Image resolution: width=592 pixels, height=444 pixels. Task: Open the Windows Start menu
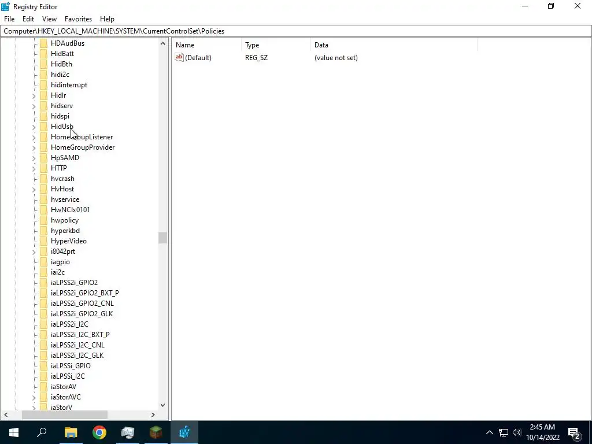point(14,432)
